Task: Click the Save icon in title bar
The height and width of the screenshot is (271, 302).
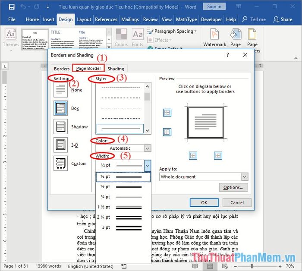Action: click(x=12, y=7)
